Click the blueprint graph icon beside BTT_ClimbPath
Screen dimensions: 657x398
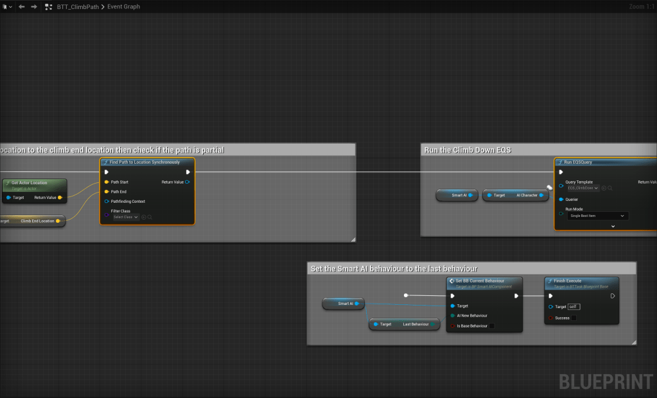tap(49, 6)
